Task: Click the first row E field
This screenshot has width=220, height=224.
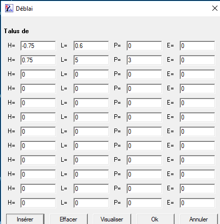Action: tap(197, 46)
